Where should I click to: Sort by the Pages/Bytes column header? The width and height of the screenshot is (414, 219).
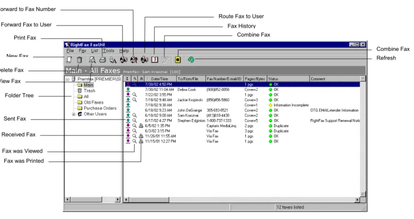click(x=255, y=79)
